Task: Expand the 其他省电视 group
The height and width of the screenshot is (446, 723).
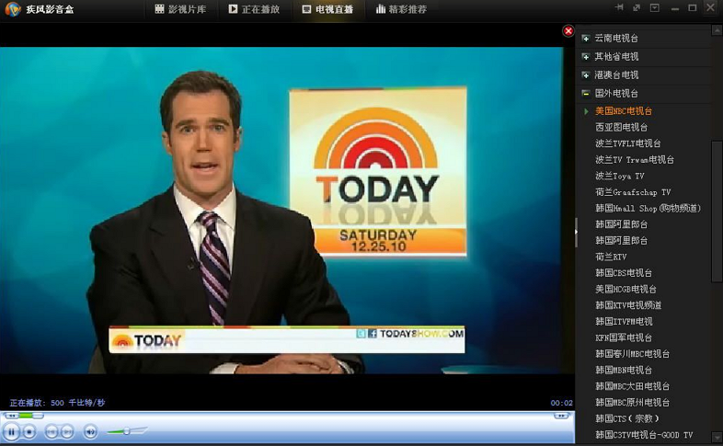Action: click(x=586, y=57)
